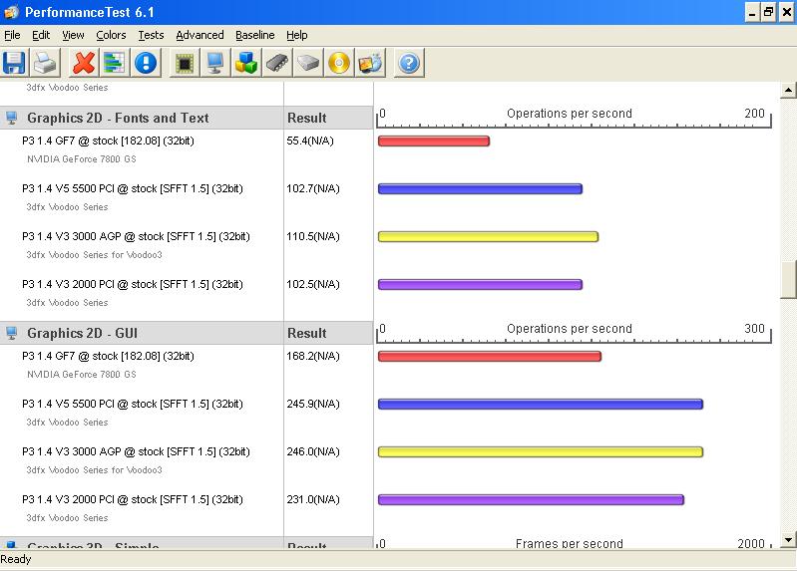Click the Graphics 2D - Fonts and Text header
This screenshot has height=571, width=797.
tap(118, 118)
